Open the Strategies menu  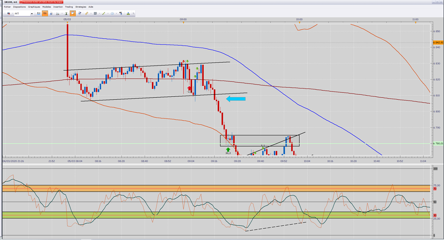point(81,7)
